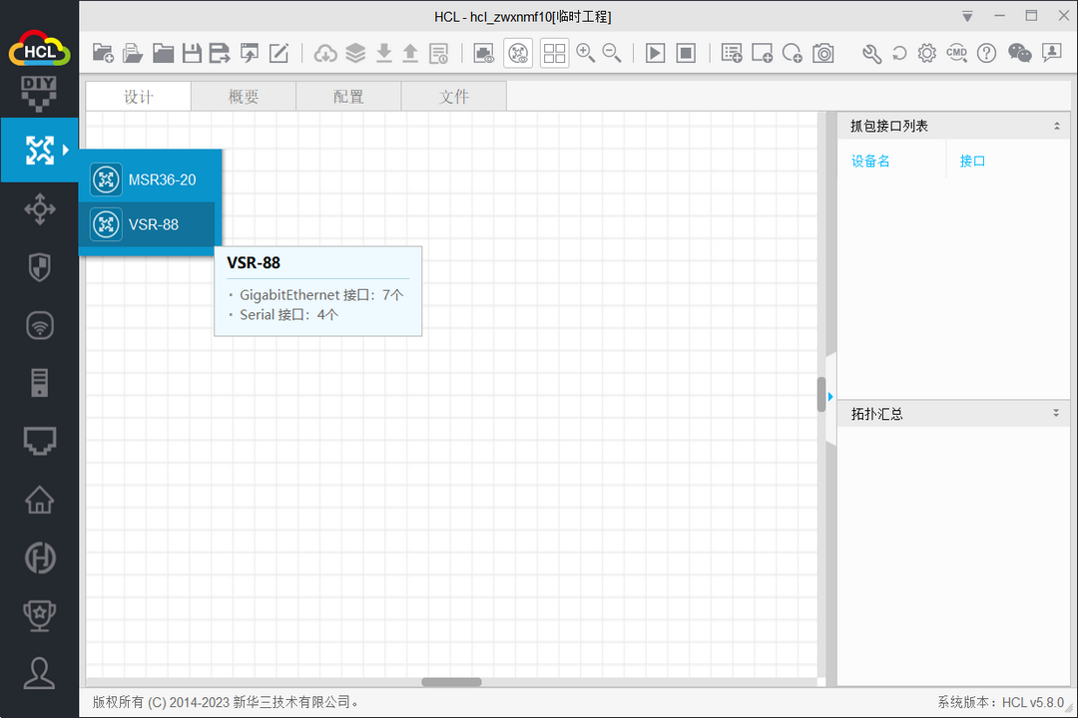Collapse the 抓包接口列表 panel chevron

[x=1056, y=125]
